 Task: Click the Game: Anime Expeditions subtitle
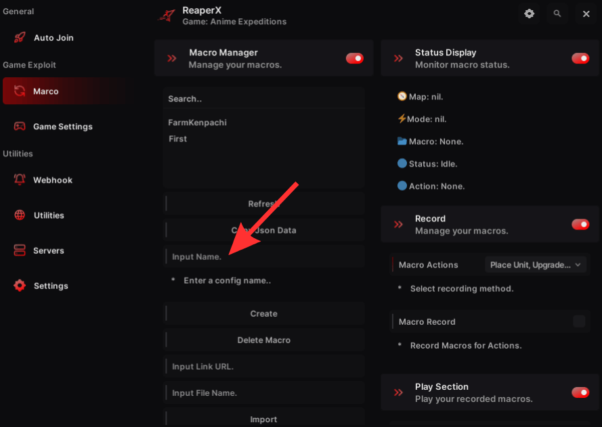click(234, 22)
